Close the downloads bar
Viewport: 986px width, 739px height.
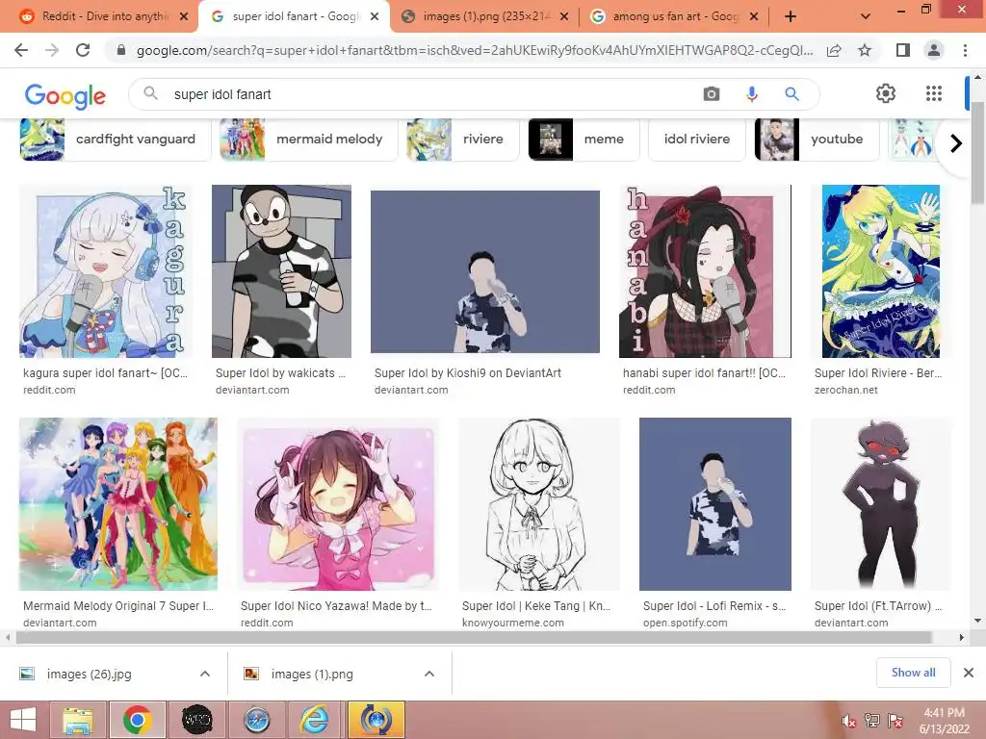[969, 673]
